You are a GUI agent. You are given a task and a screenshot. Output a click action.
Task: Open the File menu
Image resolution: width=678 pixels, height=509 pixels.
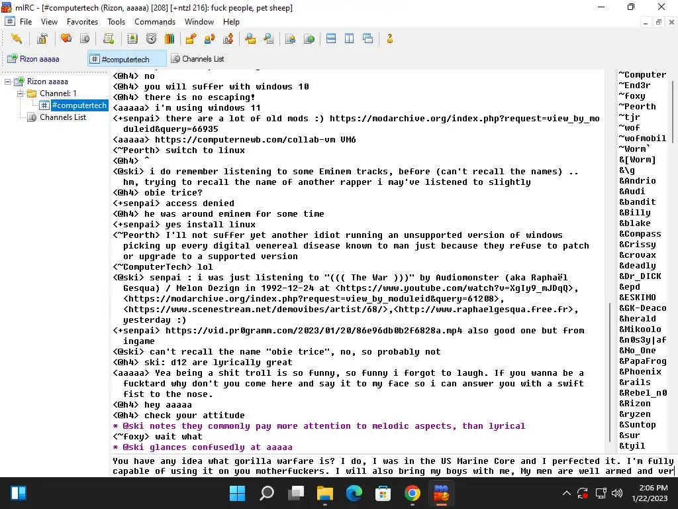26,22
